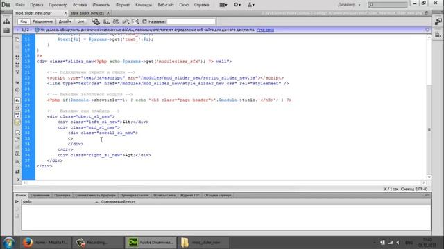Image resolution: width=444 pixels, height=249 pixels.
Task: Switch to Разделение split view
Action: click(43, 21)
